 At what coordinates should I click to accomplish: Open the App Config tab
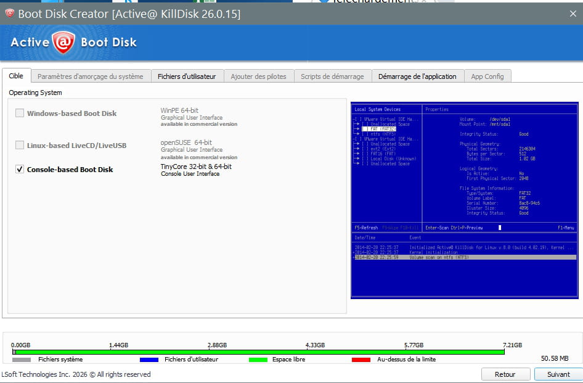tap(487, 76)
